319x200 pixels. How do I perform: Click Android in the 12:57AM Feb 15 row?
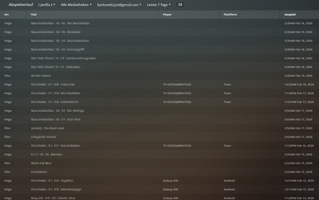[229, 181]
